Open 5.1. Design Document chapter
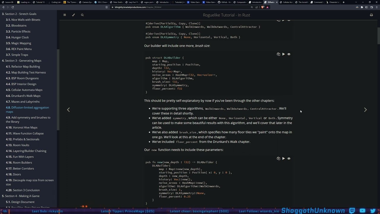 [20, 202]
